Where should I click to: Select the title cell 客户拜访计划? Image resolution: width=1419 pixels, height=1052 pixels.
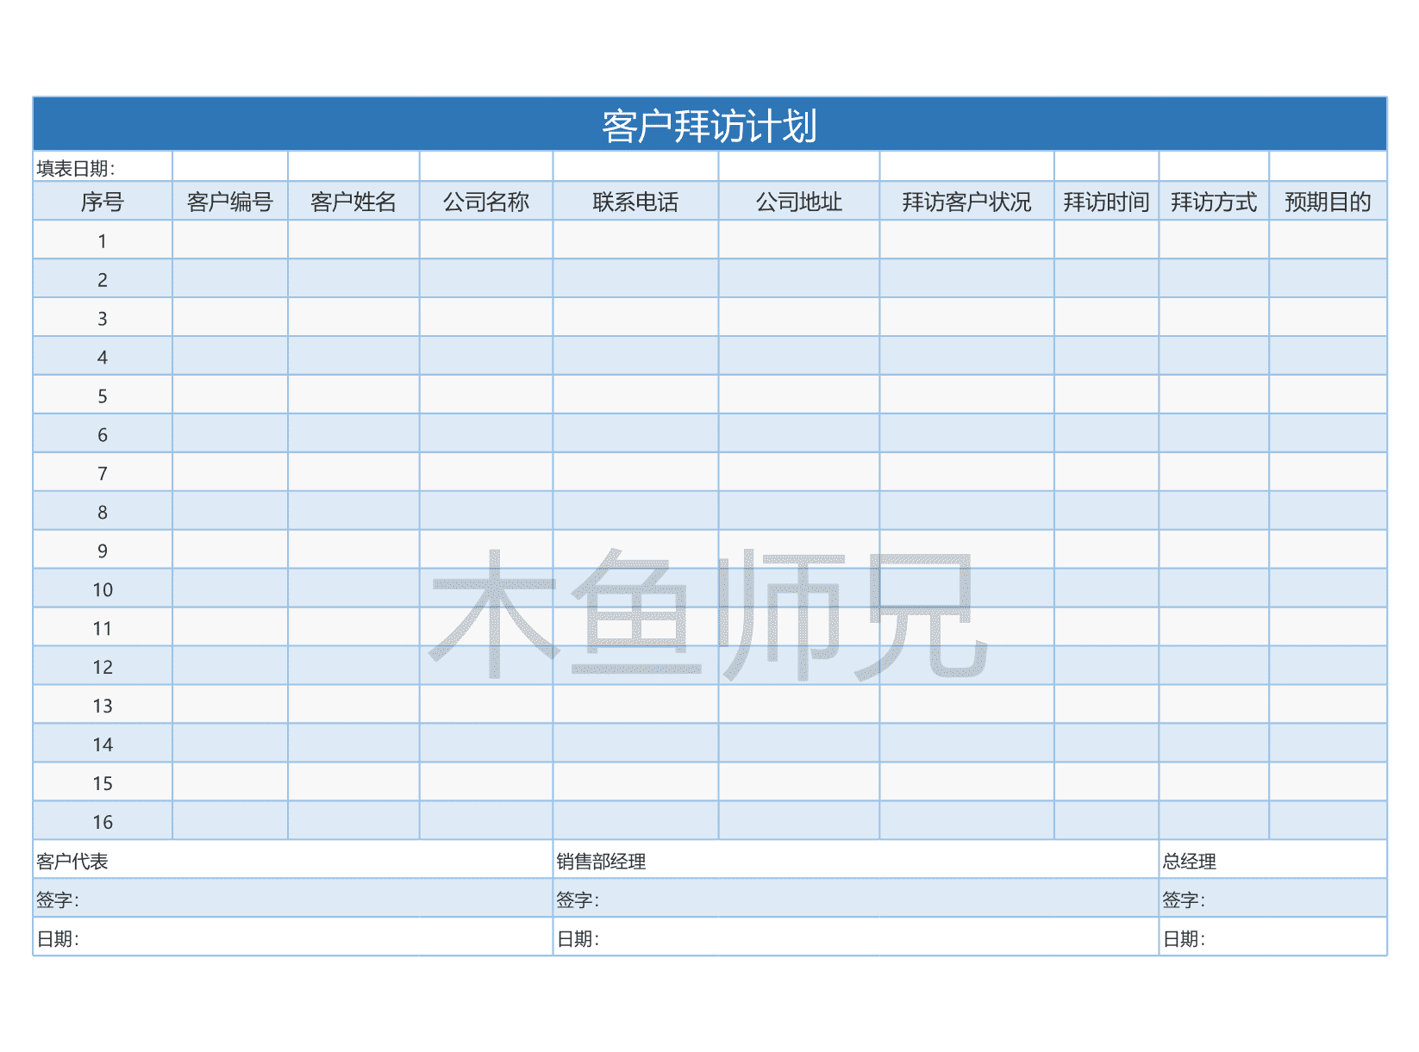pos(709,124)
